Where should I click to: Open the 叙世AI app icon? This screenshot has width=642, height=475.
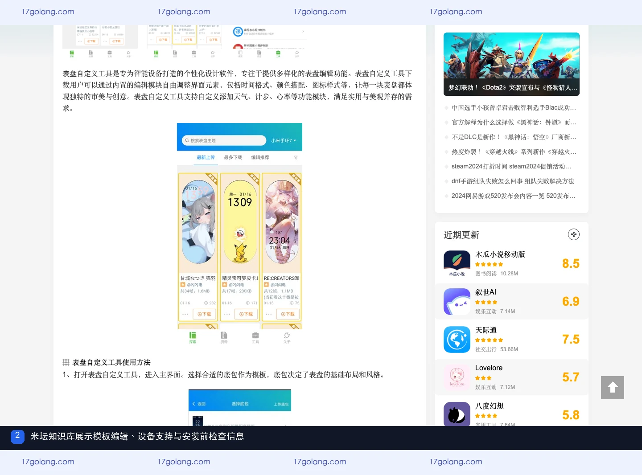click(457, 302)
